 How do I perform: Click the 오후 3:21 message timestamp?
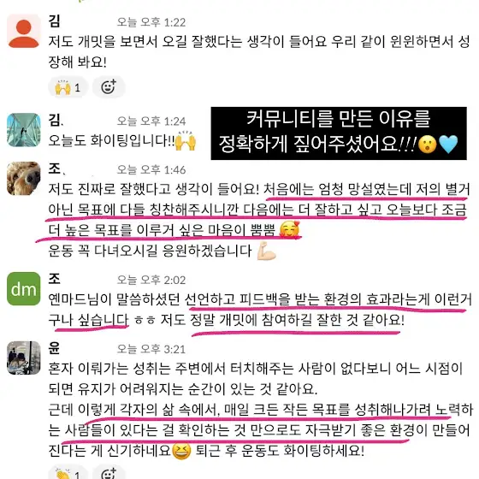pyautogui.click(x=151, y=349)
